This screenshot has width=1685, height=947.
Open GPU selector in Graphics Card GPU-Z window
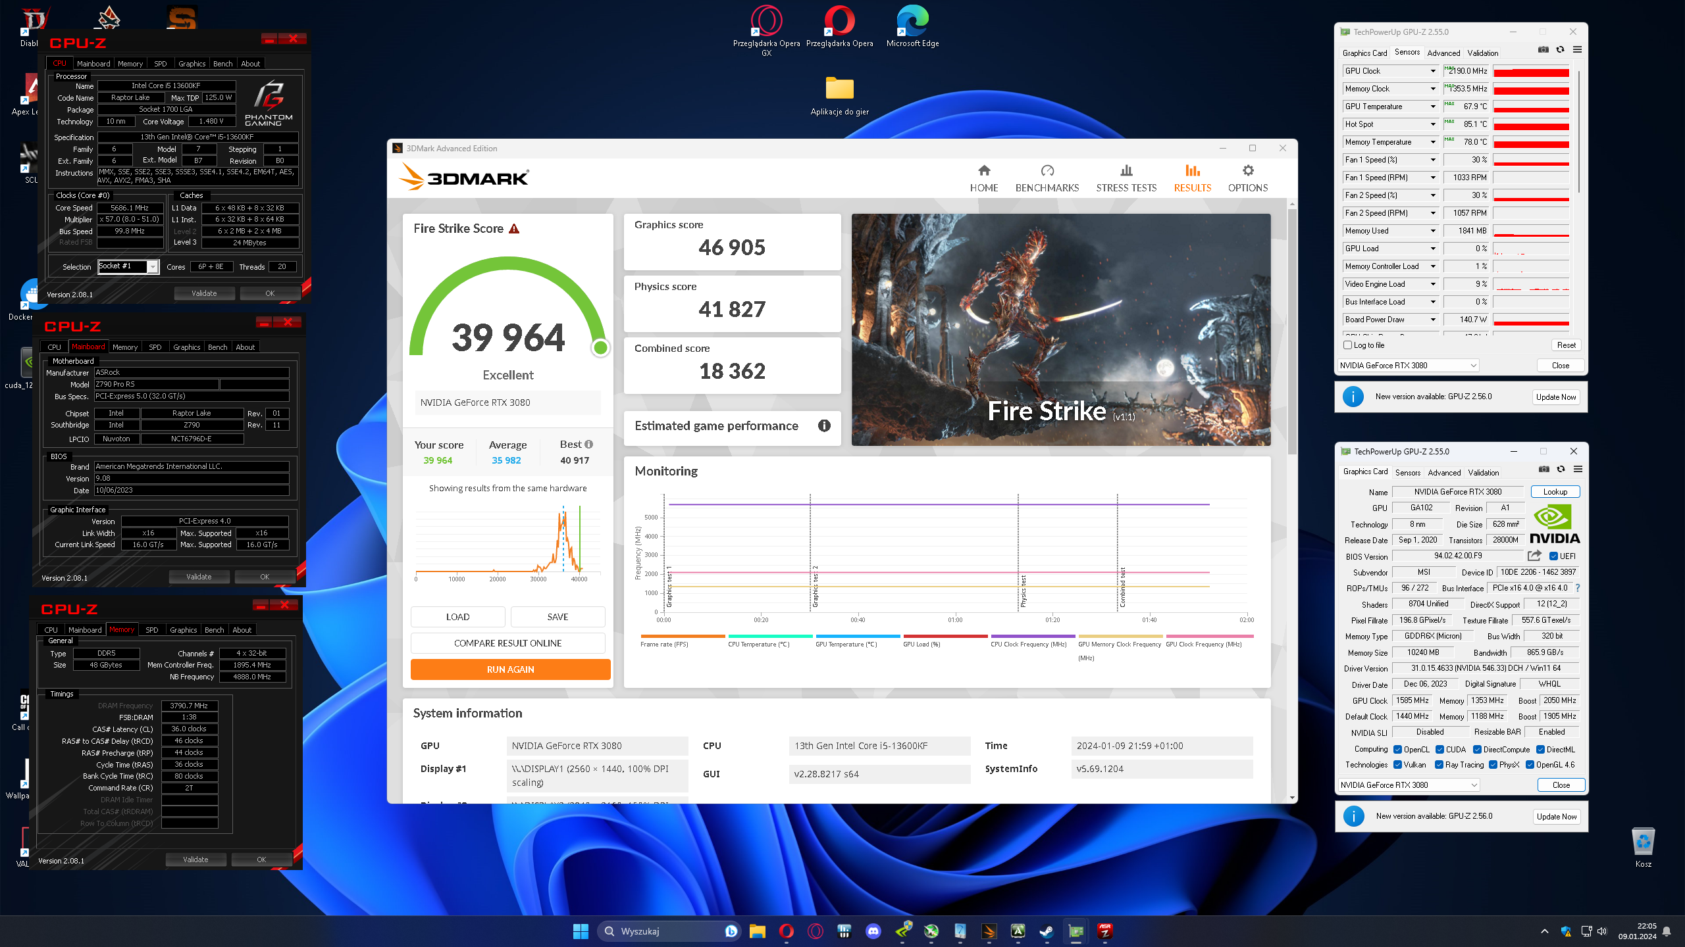tap(1409, 785)
